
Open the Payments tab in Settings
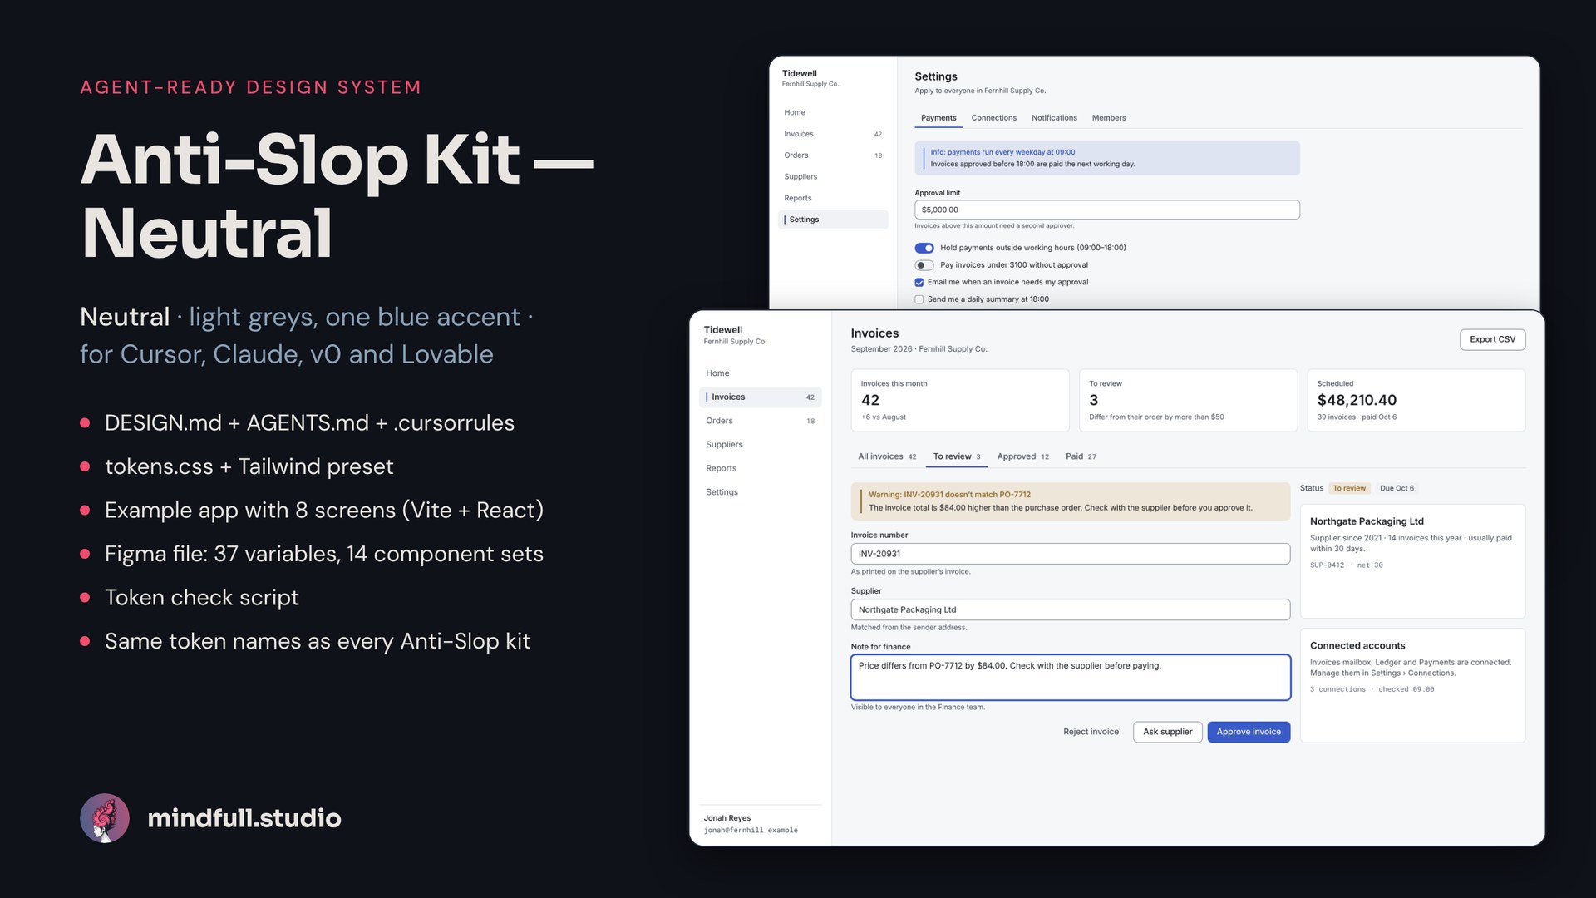click(x=938, y=118)
